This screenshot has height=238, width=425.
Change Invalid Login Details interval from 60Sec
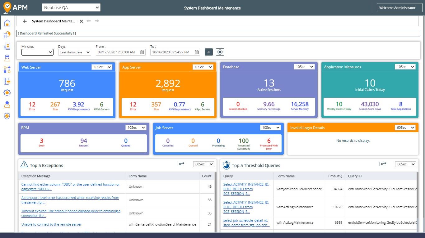405,128
